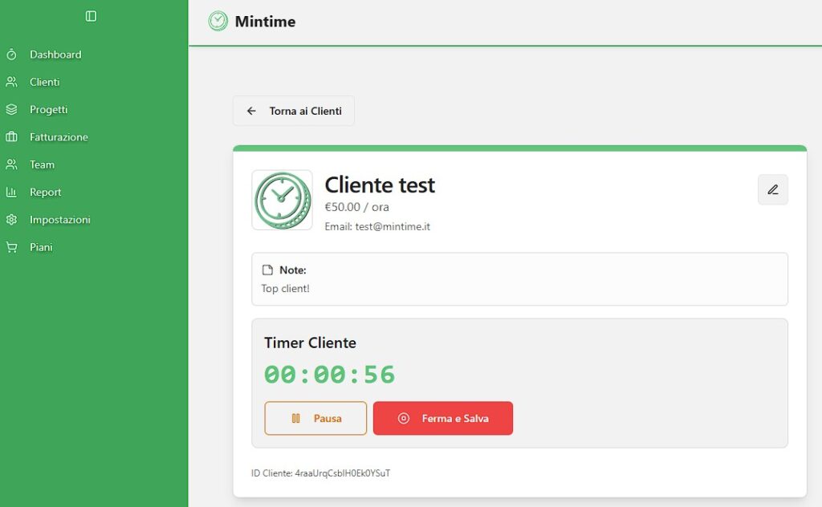The height and width of the screenshot is (507, 822).
Task: Click the Clienti people icon
Action: tap(11, 83)
